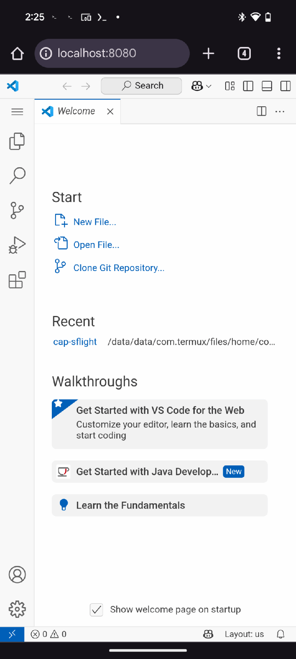
Task: Open the Manage gear icon
Action: (x=17, y=609)
